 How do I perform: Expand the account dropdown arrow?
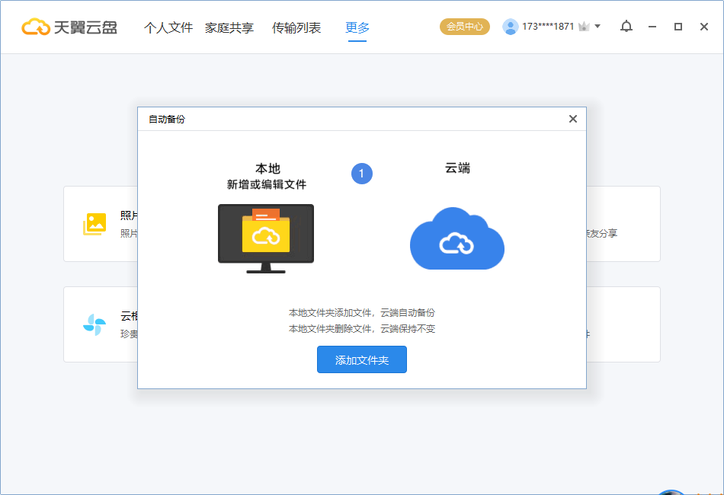597,27
